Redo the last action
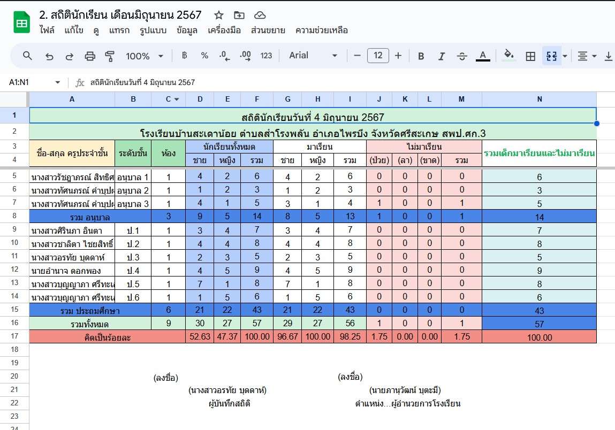Viewport: 615px width, 430px height. pos(70,56)
